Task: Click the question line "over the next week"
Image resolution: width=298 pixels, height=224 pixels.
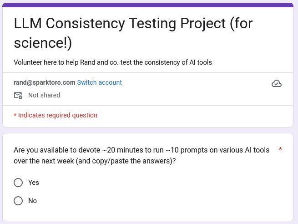Action: click(x=95, y=161)
